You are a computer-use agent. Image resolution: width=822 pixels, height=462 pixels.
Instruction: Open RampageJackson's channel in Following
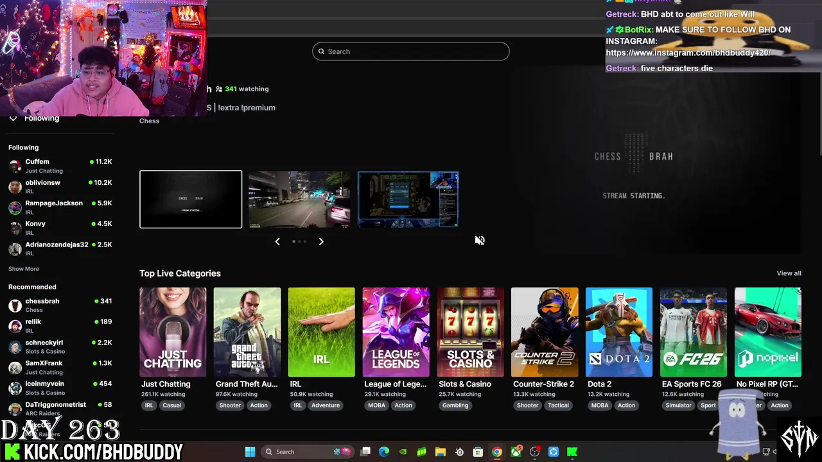point(60,207)
